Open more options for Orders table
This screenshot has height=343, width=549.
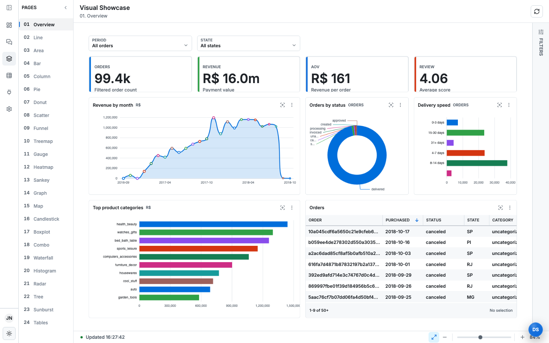click(x=510, y=208)
